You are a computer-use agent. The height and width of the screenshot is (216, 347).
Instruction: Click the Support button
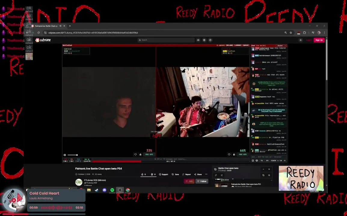[164, 175]
